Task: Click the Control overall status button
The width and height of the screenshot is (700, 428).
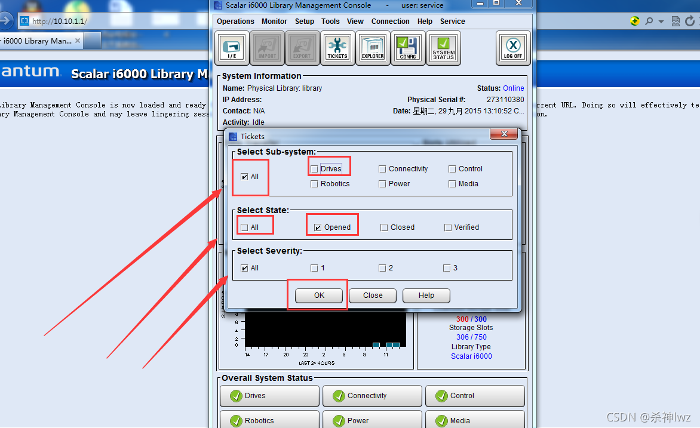Action: point(475,396)
